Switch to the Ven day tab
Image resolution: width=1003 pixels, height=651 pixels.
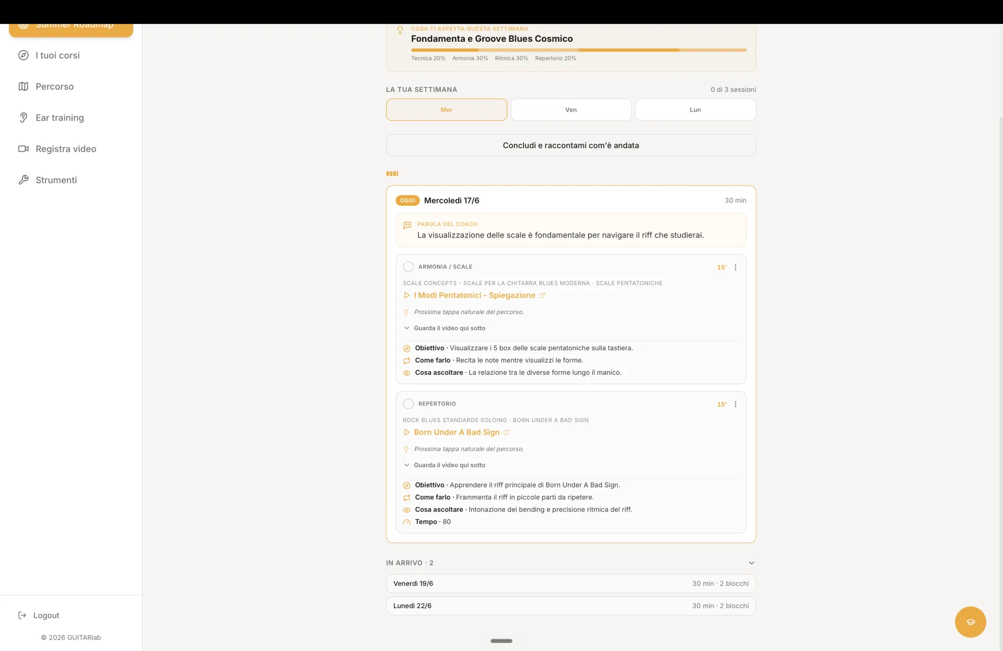570,110
